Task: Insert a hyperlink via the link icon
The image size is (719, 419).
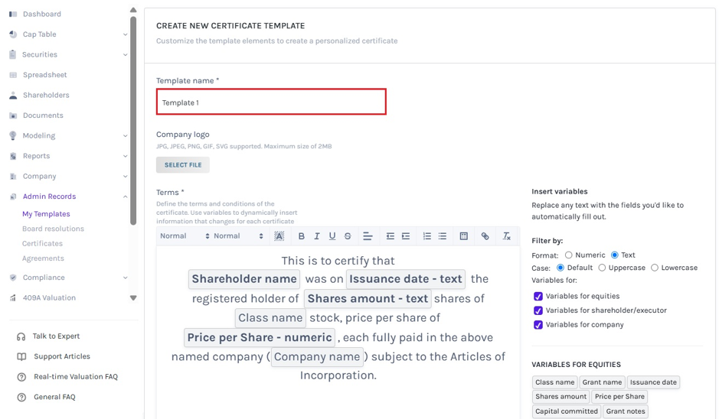Action: (485, 236)
